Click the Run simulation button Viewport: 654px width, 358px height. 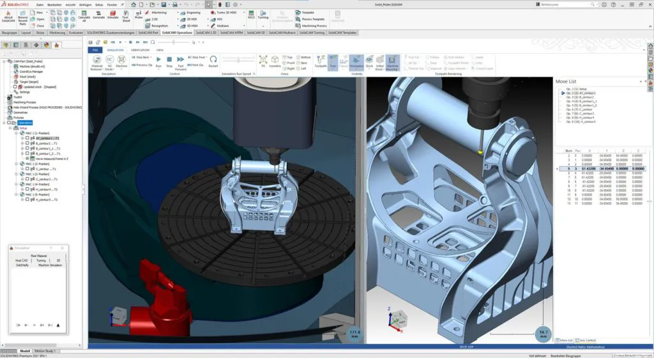click(158, 61)
